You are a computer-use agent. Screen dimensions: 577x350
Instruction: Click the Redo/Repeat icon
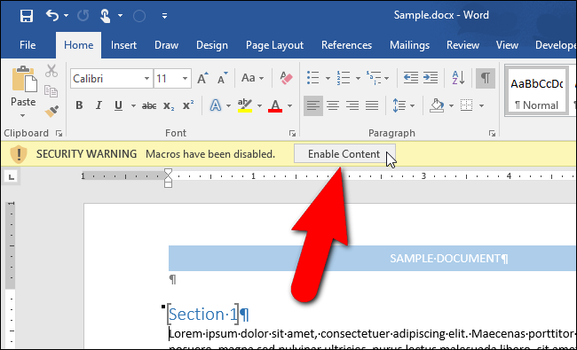tap(83, 16)
